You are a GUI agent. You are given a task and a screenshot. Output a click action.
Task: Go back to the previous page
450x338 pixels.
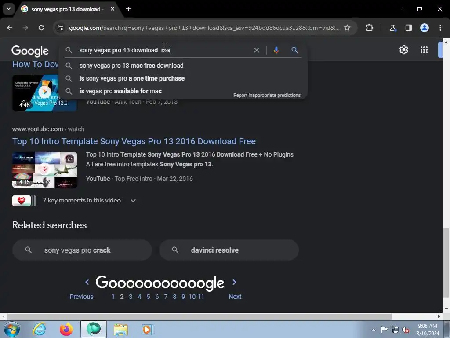10,28
